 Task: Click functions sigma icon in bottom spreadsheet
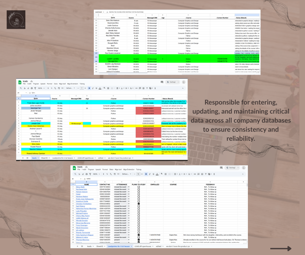[214, 174]
